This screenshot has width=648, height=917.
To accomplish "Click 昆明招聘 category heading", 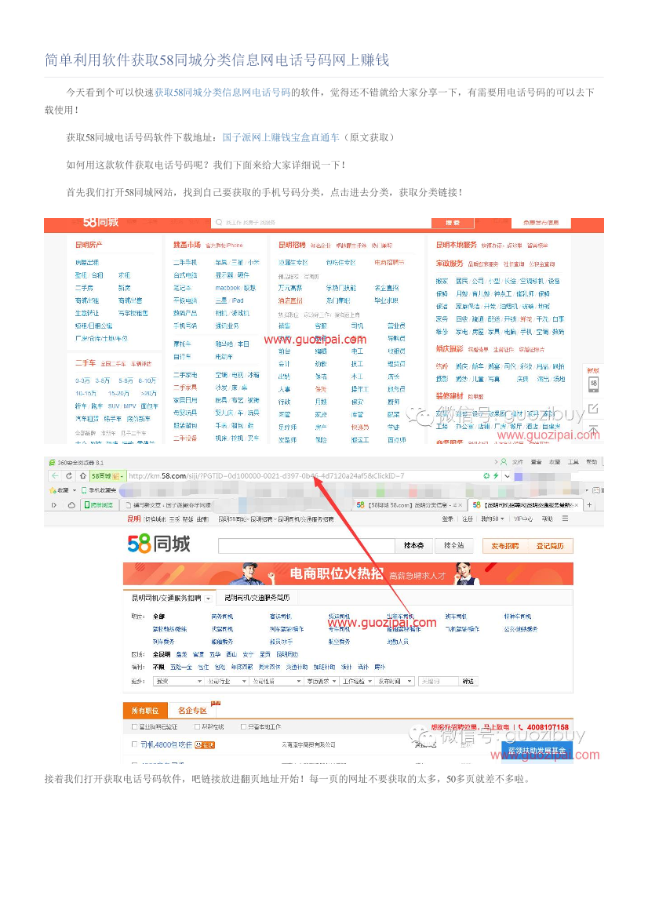I will tap(292, 245).
